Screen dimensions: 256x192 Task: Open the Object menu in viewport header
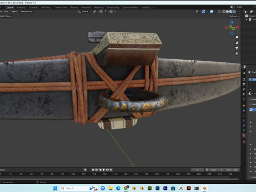click(x=13, y=12)
